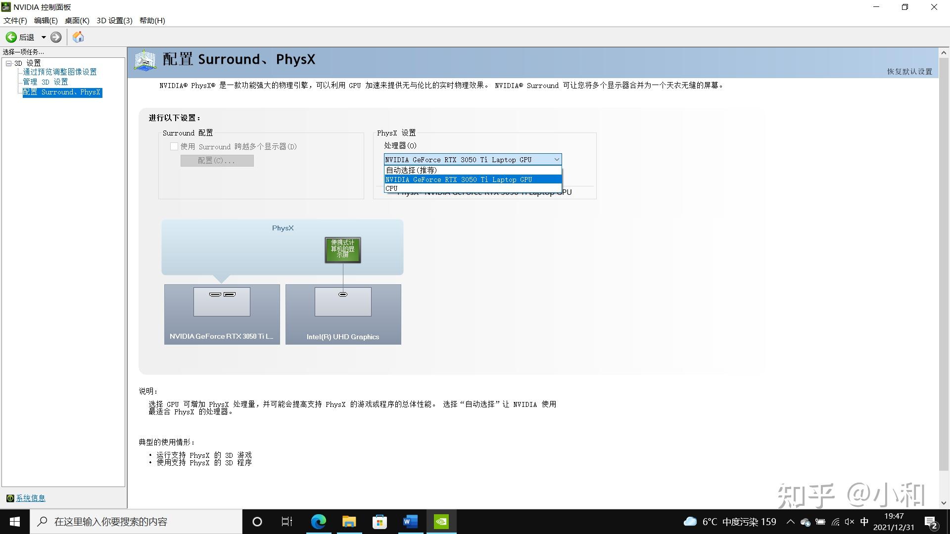Open the NVIDIA app in taskbar

coord(441,522)
